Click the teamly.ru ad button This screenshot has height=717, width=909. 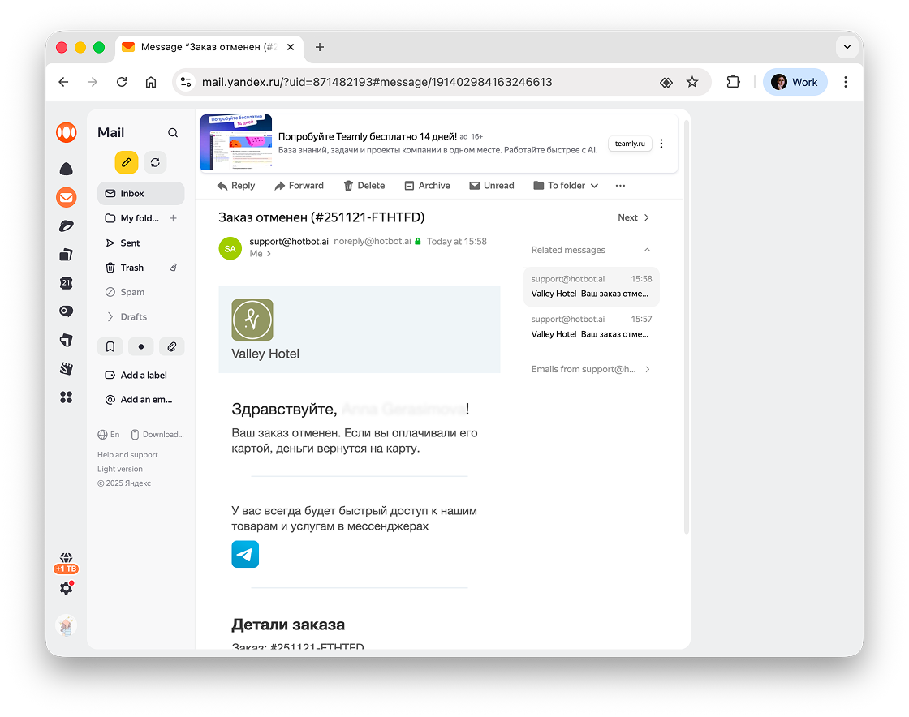click(x=630, y=144)
